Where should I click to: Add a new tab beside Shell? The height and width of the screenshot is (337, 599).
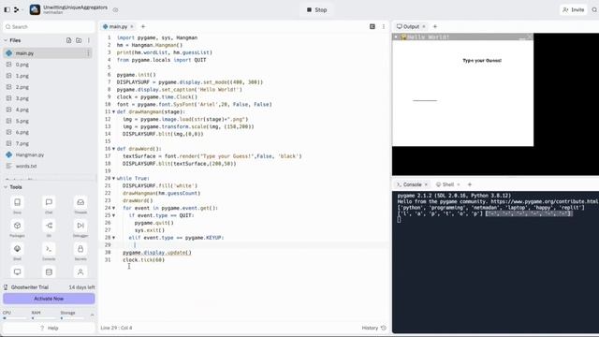point(470,184)
